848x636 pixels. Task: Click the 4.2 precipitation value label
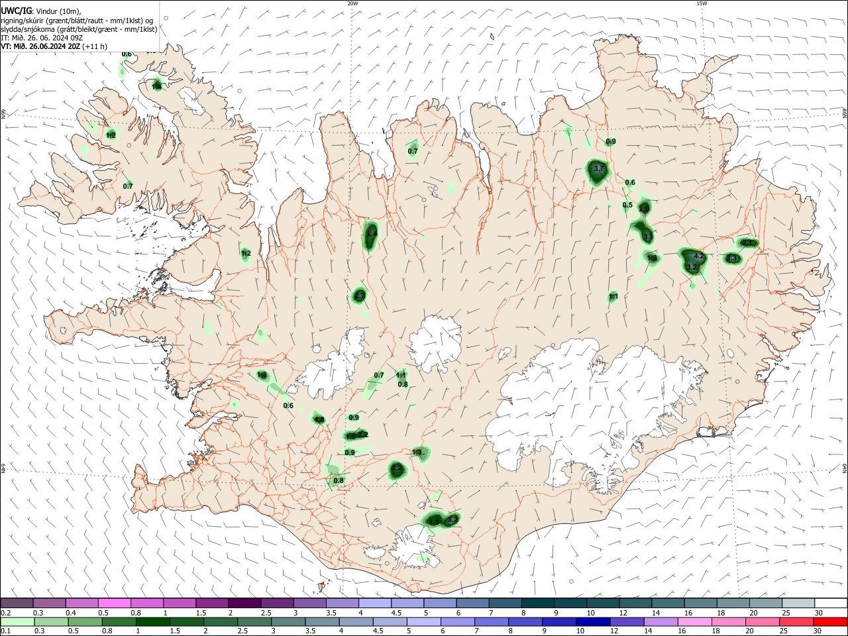coord(698,256)
